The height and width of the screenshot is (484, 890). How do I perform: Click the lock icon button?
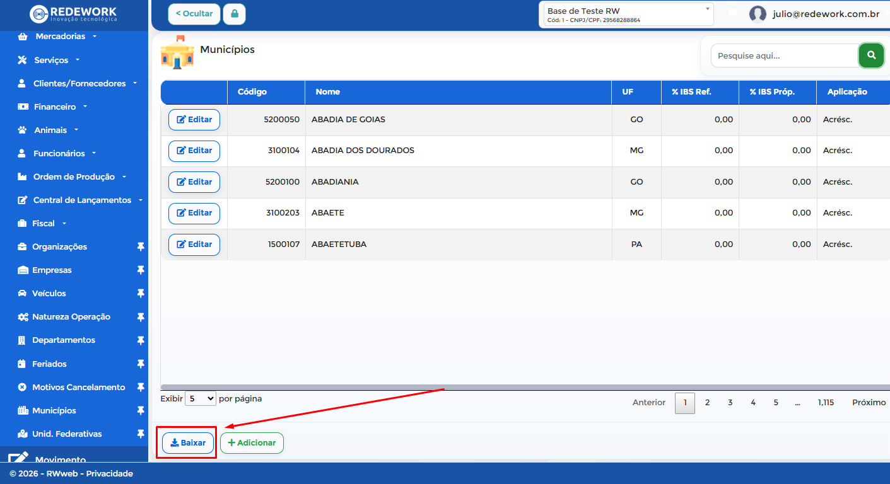pos(235,14)
